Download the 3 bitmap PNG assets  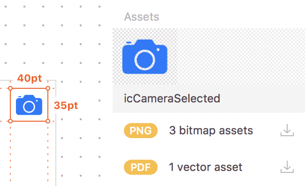[287, 130]
